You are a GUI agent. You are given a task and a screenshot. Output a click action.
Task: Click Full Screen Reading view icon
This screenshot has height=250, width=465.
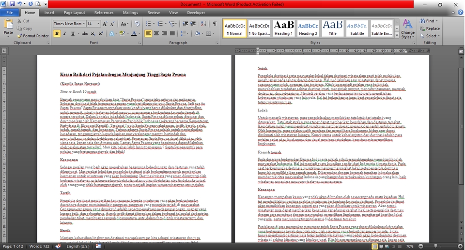click(381, 247)
